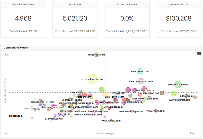Select the $100,208 market value figure
Image resolution: width=203 pixels, height=139 pixels.
[179, 18]
